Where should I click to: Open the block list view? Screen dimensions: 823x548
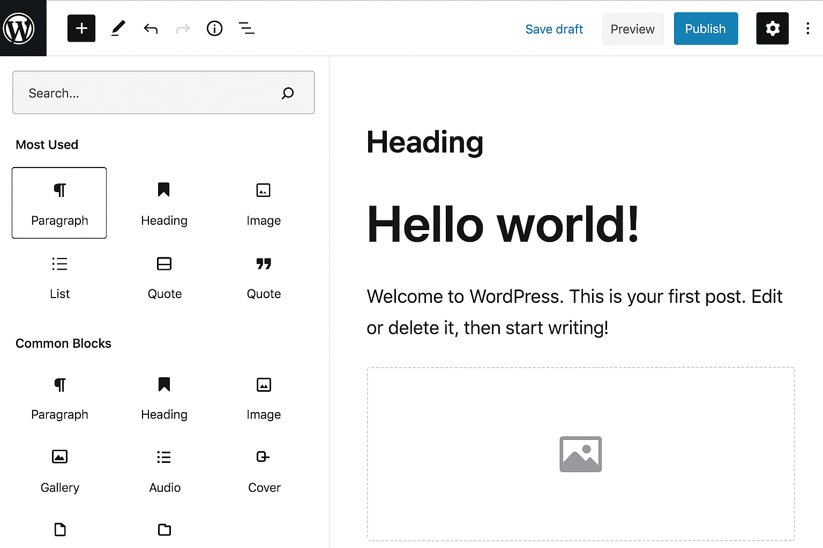(x=246, y=28)
